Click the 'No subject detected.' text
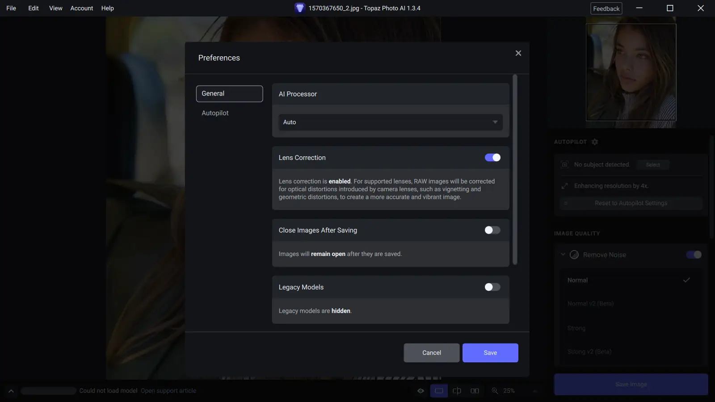 [602, 165]
